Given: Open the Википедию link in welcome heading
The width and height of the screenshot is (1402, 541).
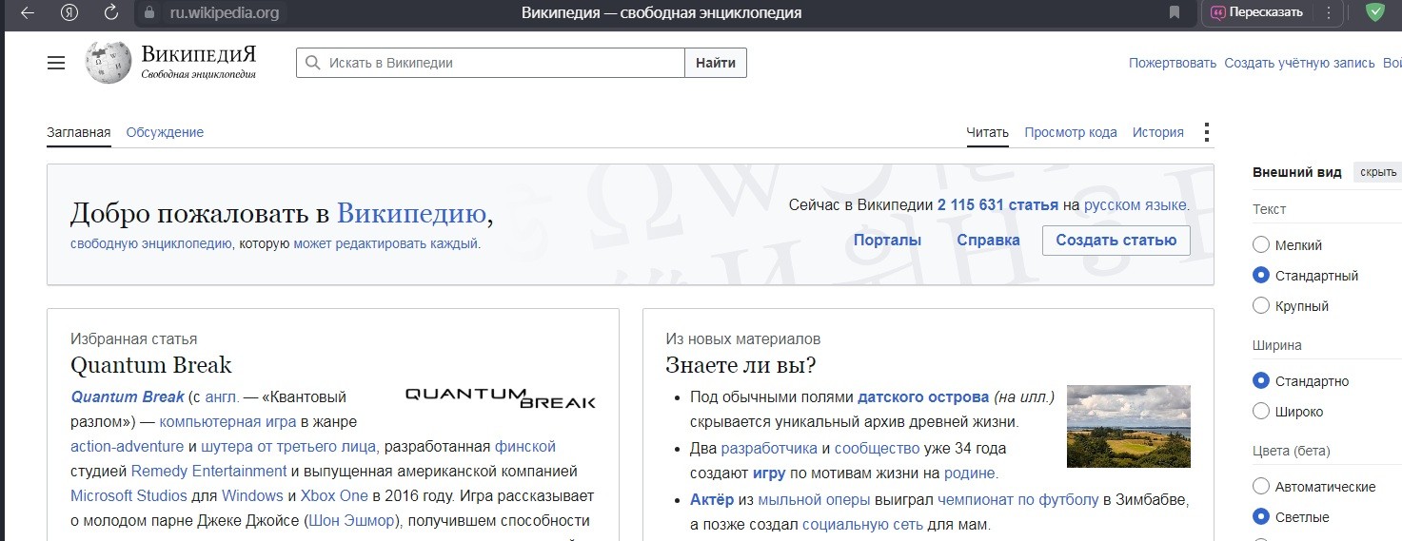Looking at the screenshot, I should coord(412,213).
